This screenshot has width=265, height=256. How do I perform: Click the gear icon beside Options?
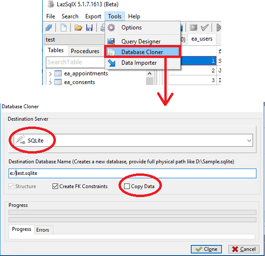tap(111, 28)
